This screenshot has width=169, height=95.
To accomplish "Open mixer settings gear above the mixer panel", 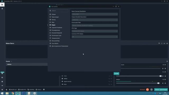I will [x=167, y=61].
